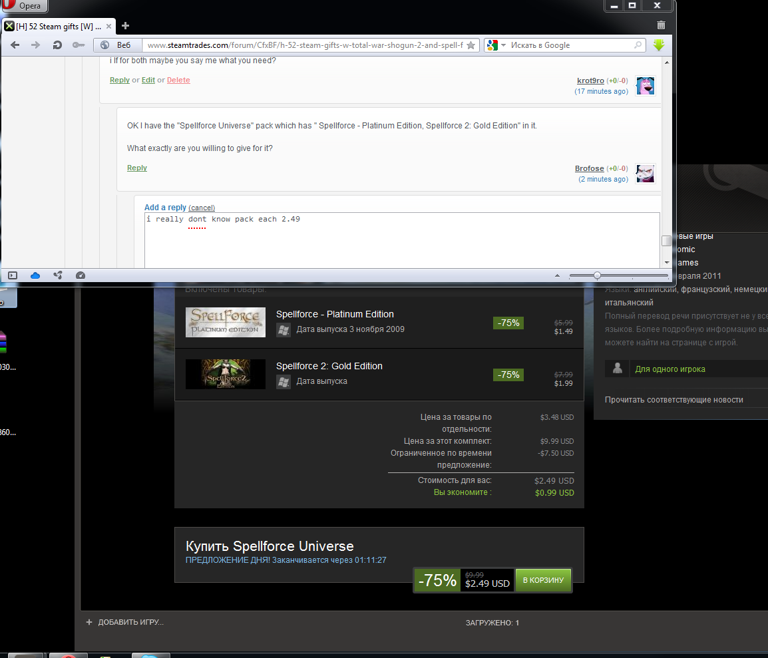Open the Spellforce Platinum Edition thumbnail in Steam
Viewport: 768px width, 658px height.
coord(226,322)
